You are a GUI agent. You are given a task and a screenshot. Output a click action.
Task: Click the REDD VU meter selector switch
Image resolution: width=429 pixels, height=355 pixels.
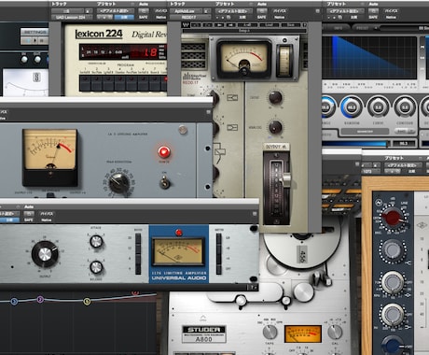(284, 61)
